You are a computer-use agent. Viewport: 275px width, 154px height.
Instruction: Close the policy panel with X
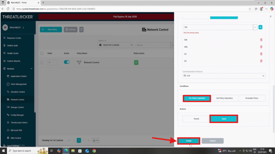[271, 16]
